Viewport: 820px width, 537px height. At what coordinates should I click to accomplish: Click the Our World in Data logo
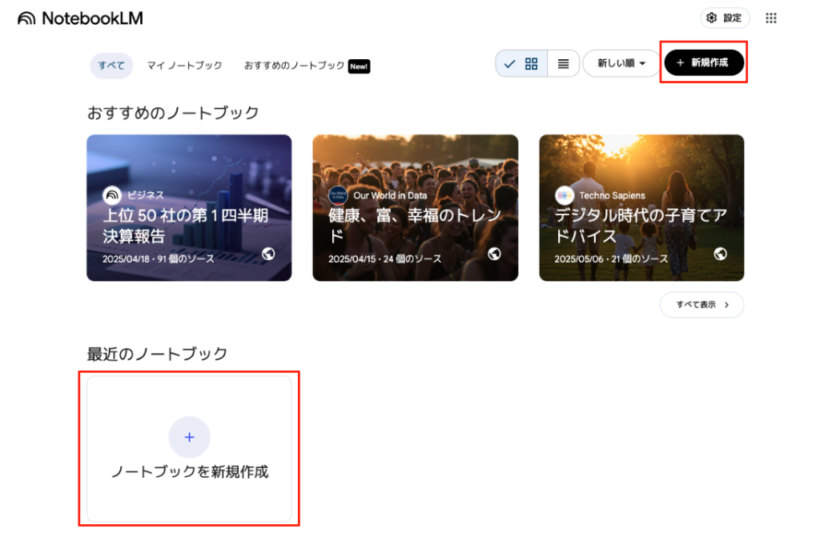click(x=338, y=195)
